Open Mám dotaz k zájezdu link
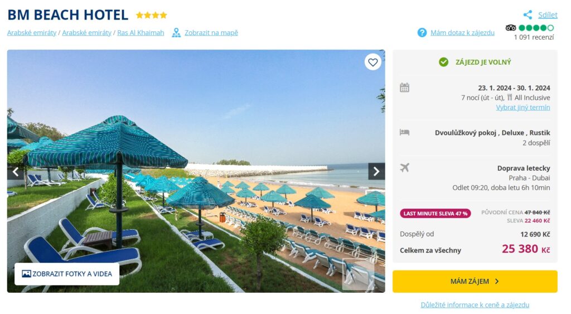The image size is (571, 314). [462, 33]
